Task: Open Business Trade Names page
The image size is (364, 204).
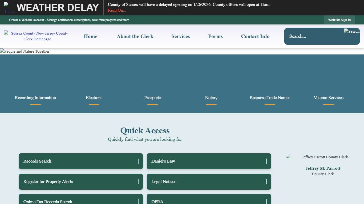Action: [270, 98]
